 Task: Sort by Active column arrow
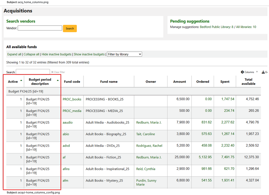click(21, 81)
